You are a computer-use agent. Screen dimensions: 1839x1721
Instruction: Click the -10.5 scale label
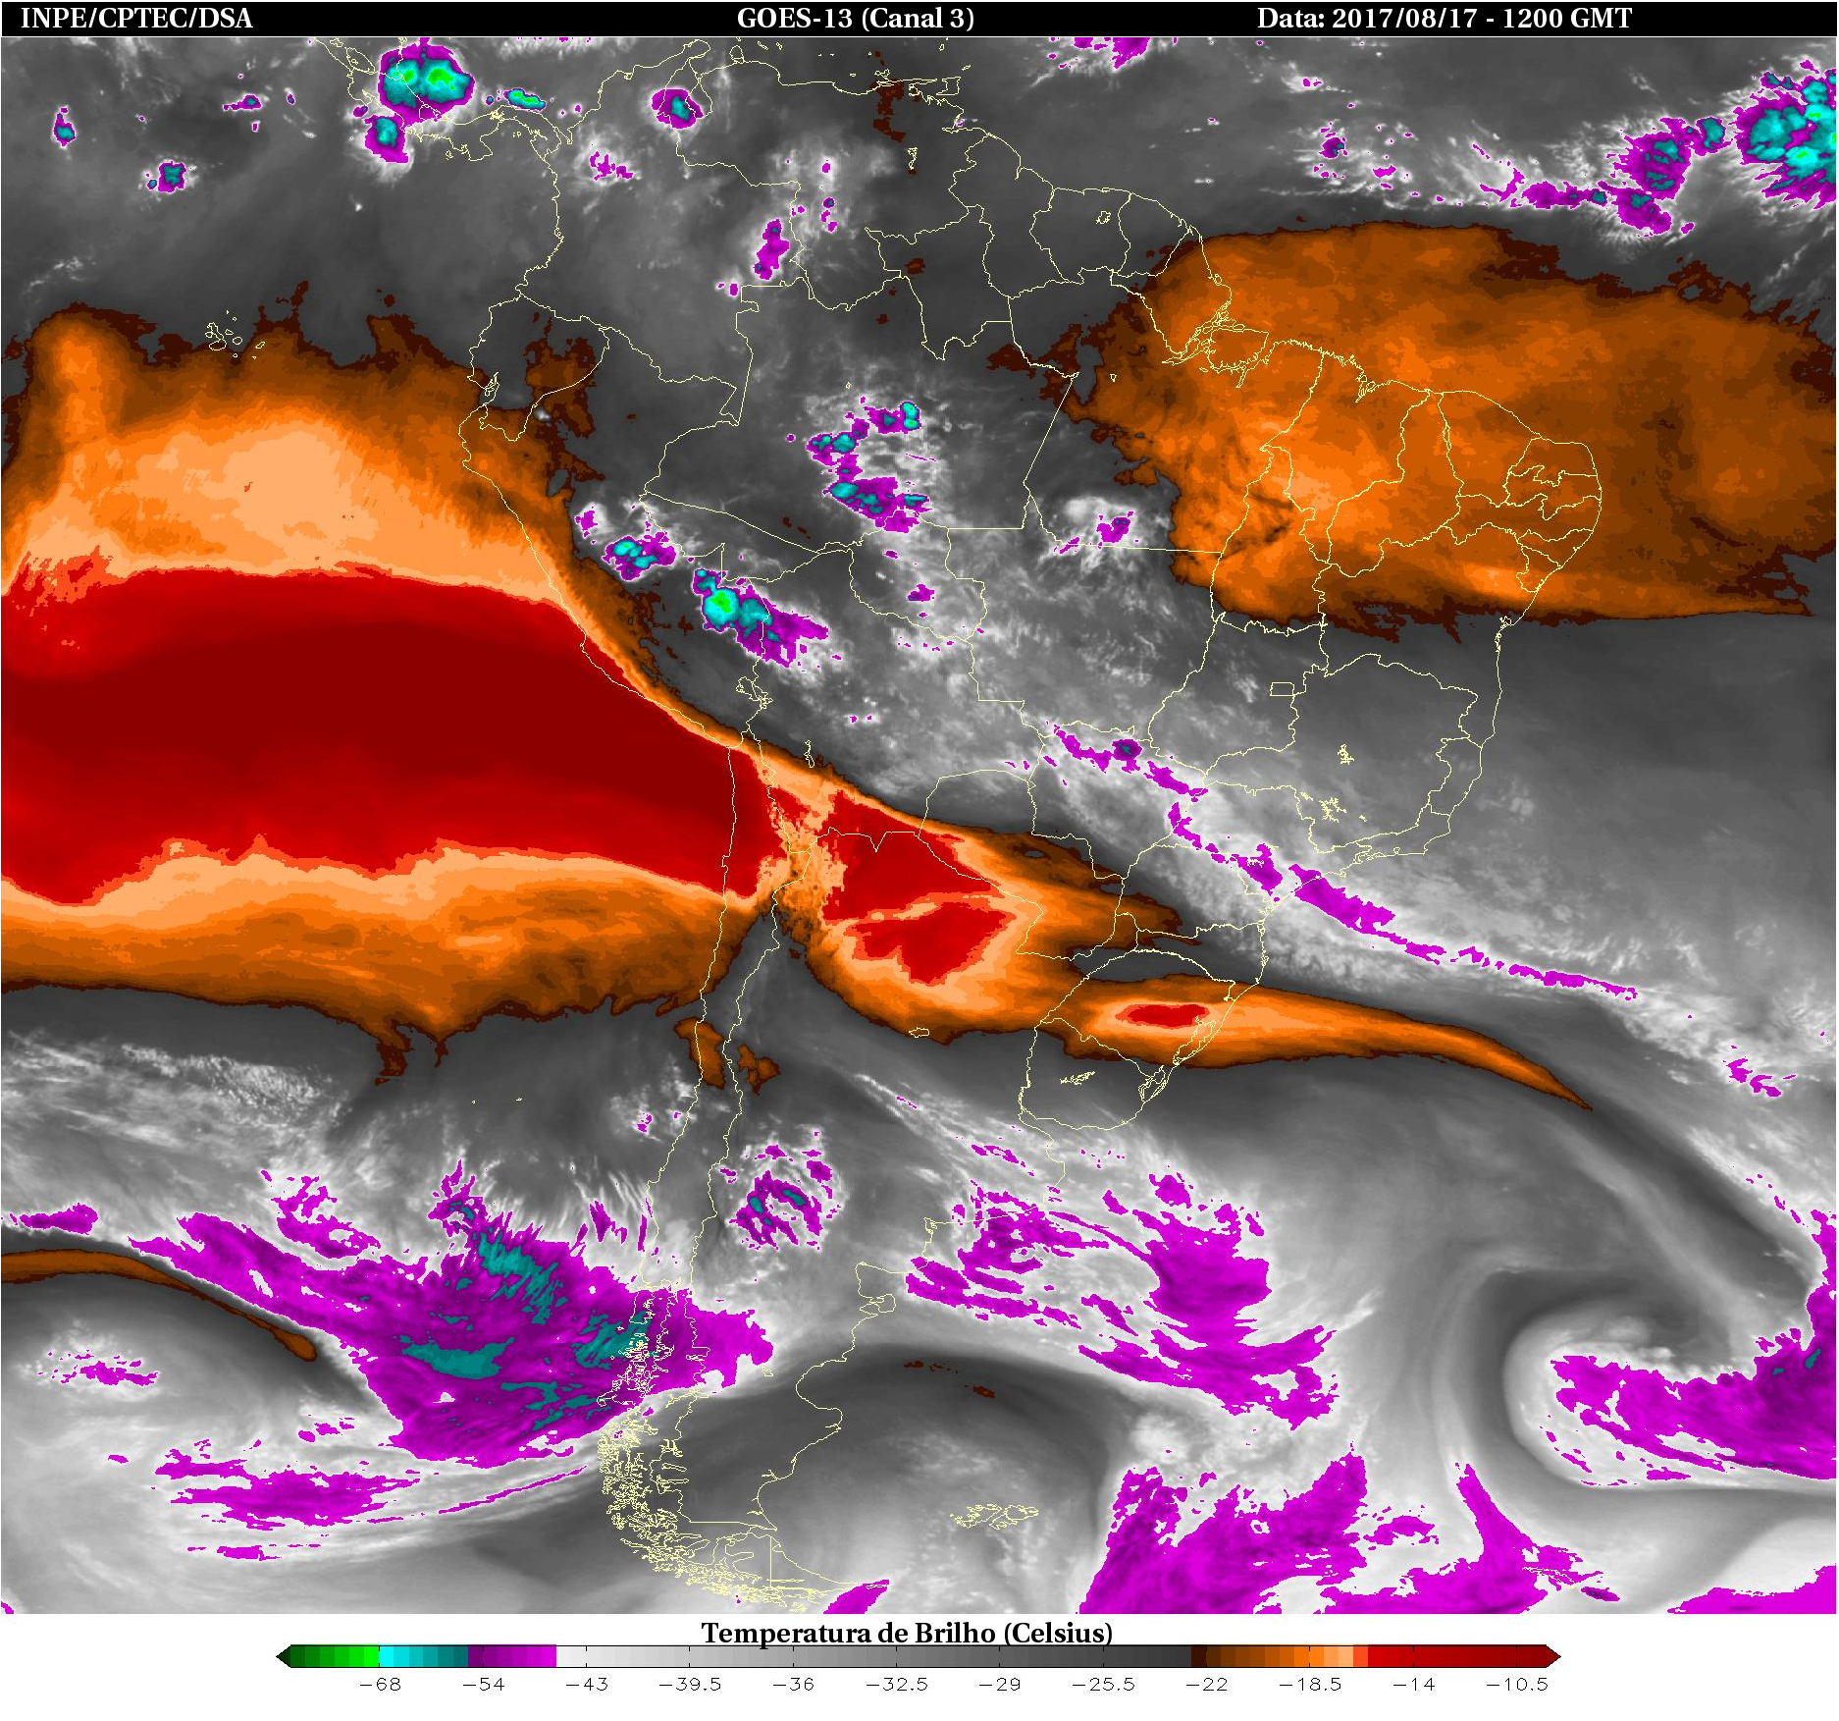point(1516,1685)
